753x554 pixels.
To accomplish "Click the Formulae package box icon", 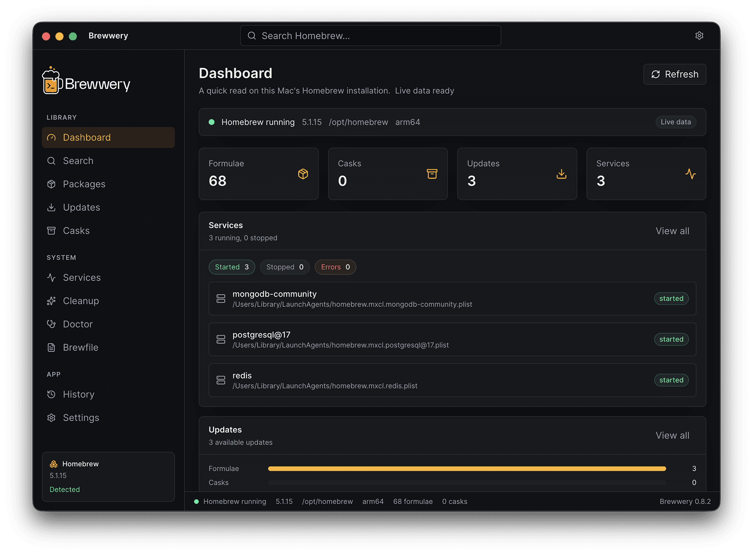I will [303, 174].
